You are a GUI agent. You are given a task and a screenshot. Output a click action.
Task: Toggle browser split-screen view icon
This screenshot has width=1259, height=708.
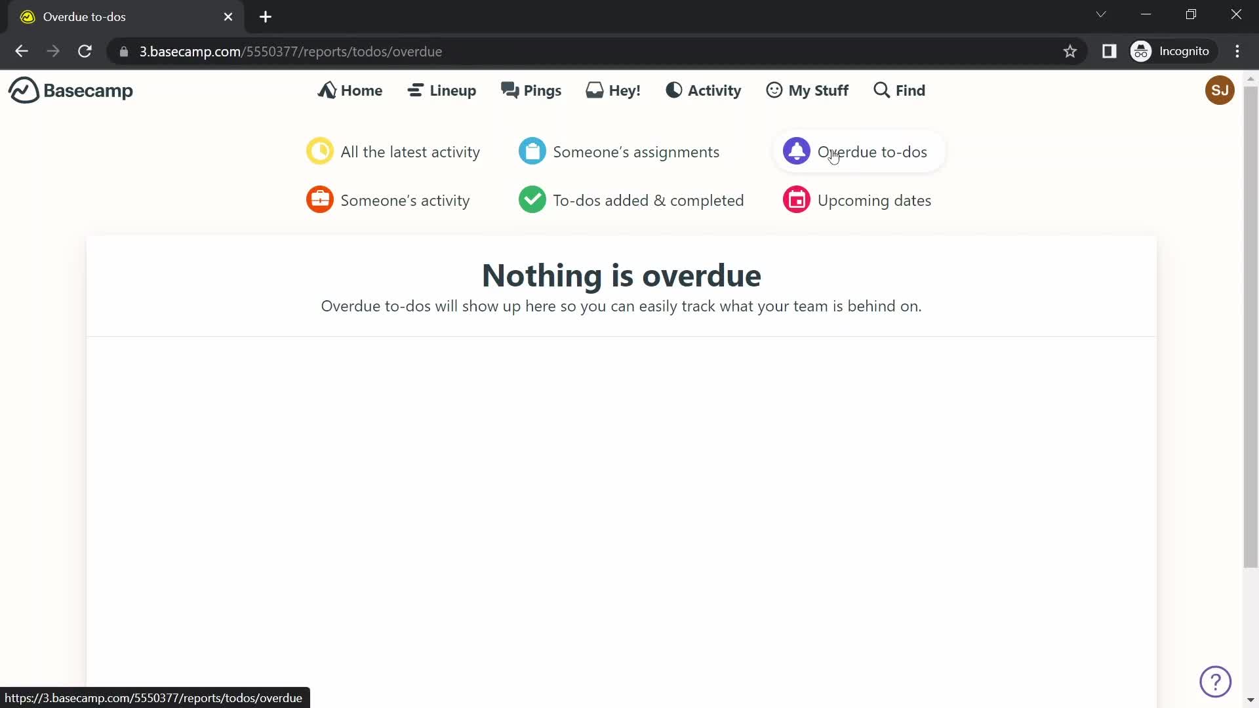[x=1110, y=51]
